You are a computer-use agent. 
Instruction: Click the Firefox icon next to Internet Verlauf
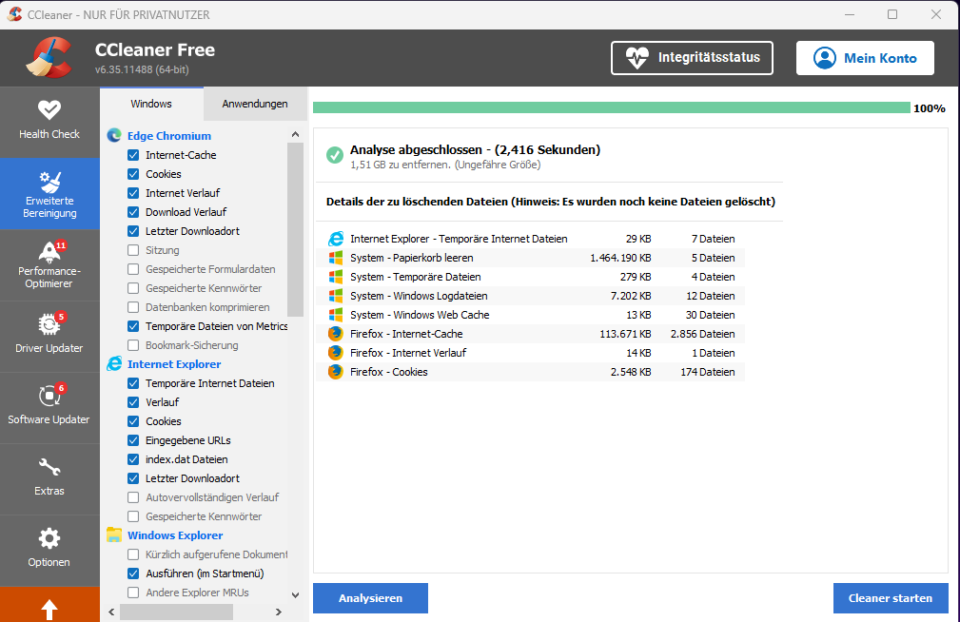(336, 353)
